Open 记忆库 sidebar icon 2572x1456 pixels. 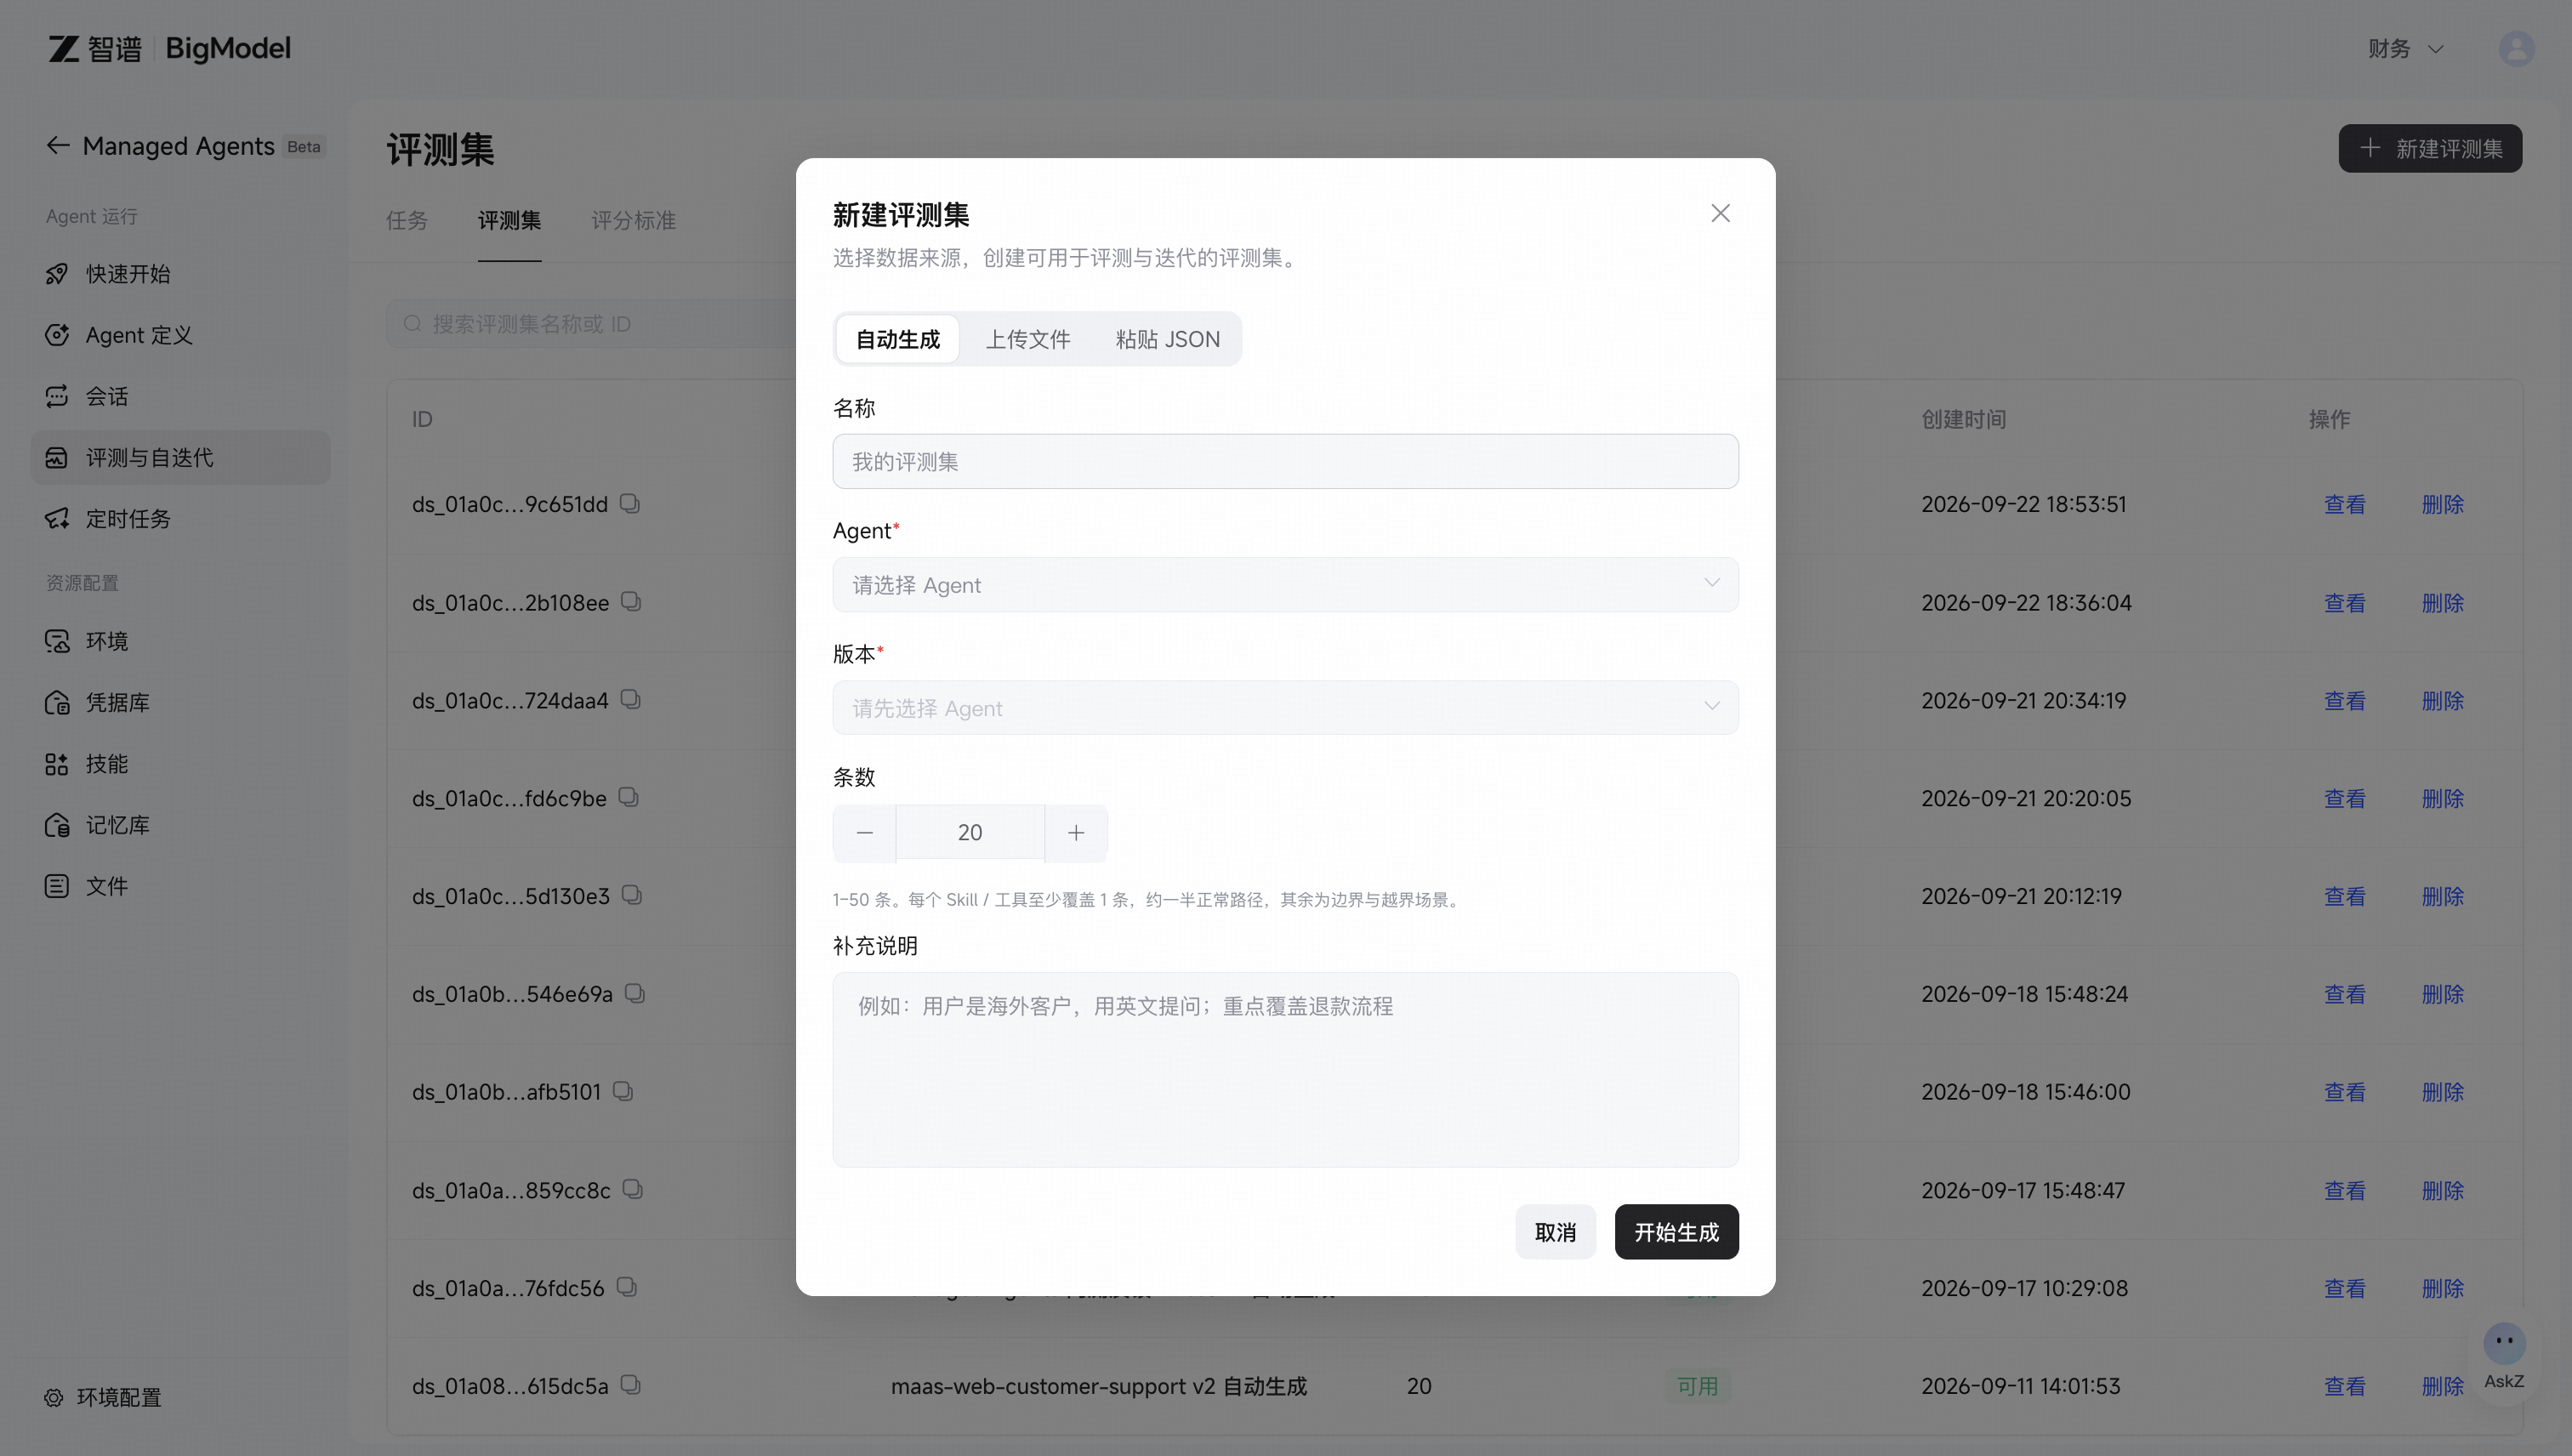click(57, 824)
